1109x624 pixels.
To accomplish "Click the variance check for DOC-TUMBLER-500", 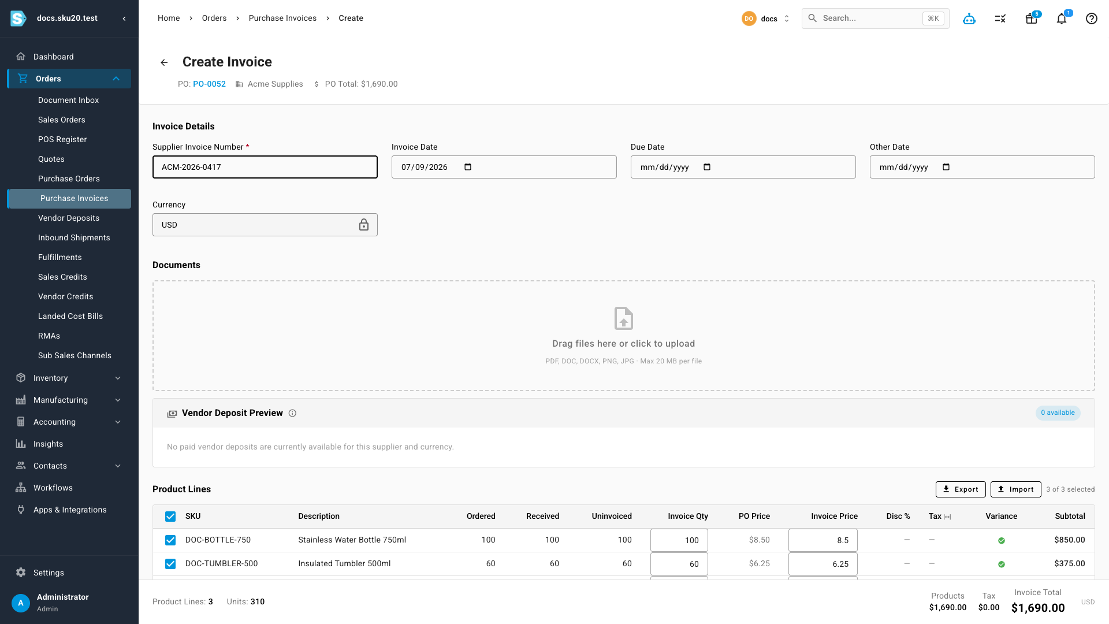I will coord(1002,564).
